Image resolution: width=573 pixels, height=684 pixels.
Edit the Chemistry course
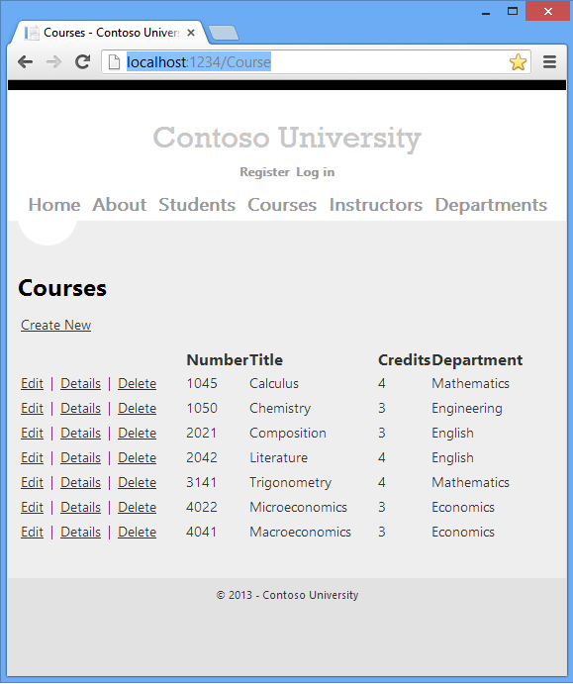click(33, 408)
